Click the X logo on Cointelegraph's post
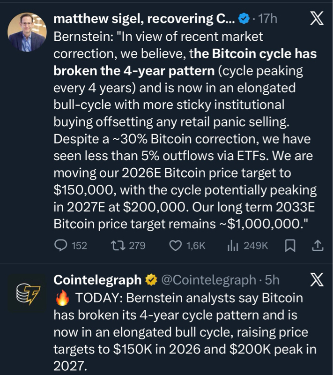This screenshot has height=375, width=333. click(317, 280)
